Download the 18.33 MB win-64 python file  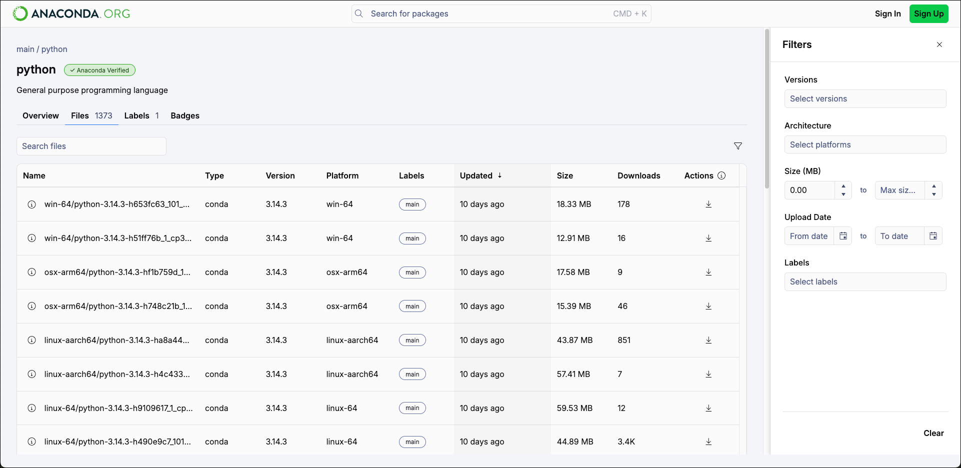coord(708,204)
